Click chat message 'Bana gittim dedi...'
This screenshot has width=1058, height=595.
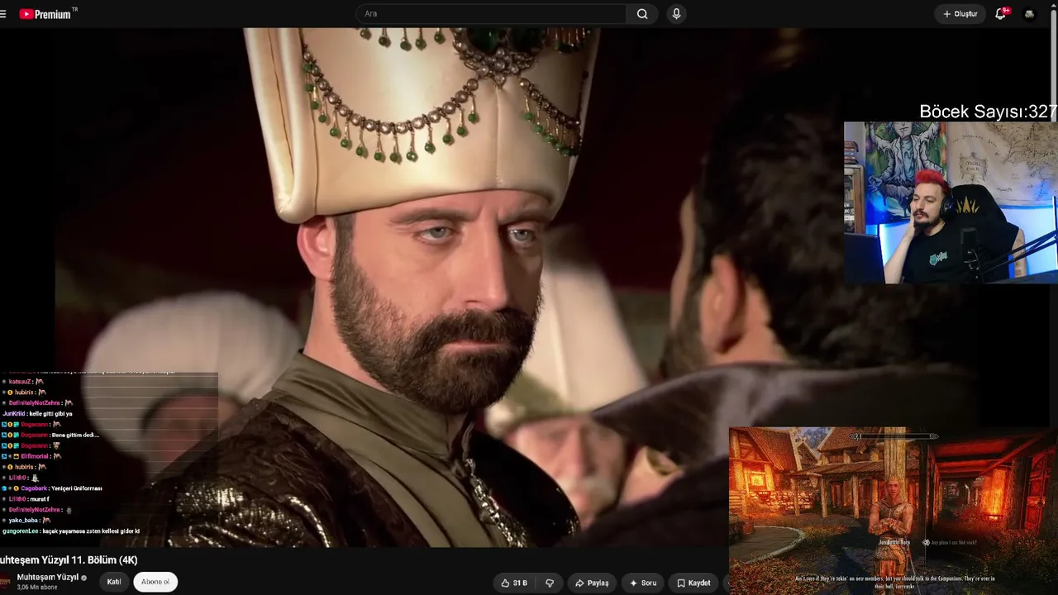pyautogui.click(x=75, y=435)
